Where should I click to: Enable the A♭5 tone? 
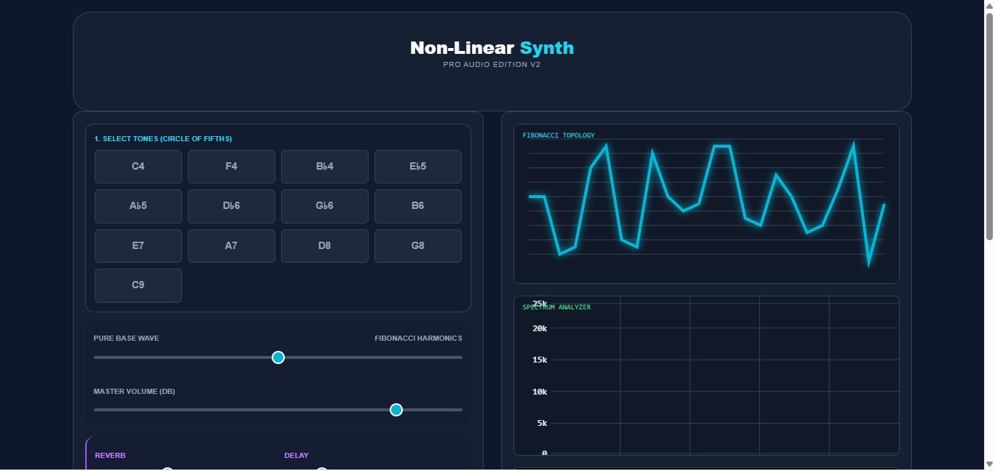click(x=138, y=206)
